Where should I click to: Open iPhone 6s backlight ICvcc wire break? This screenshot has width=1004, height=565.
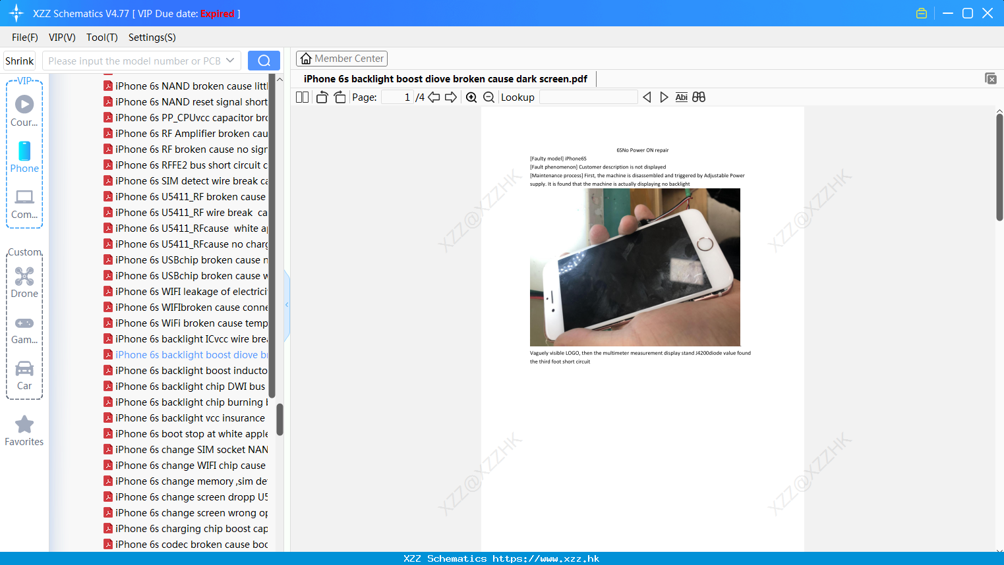(x=187, y=339)
